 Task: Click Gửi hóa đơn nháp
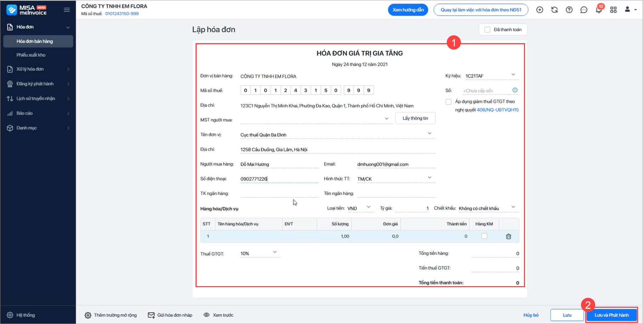point(170,315)
